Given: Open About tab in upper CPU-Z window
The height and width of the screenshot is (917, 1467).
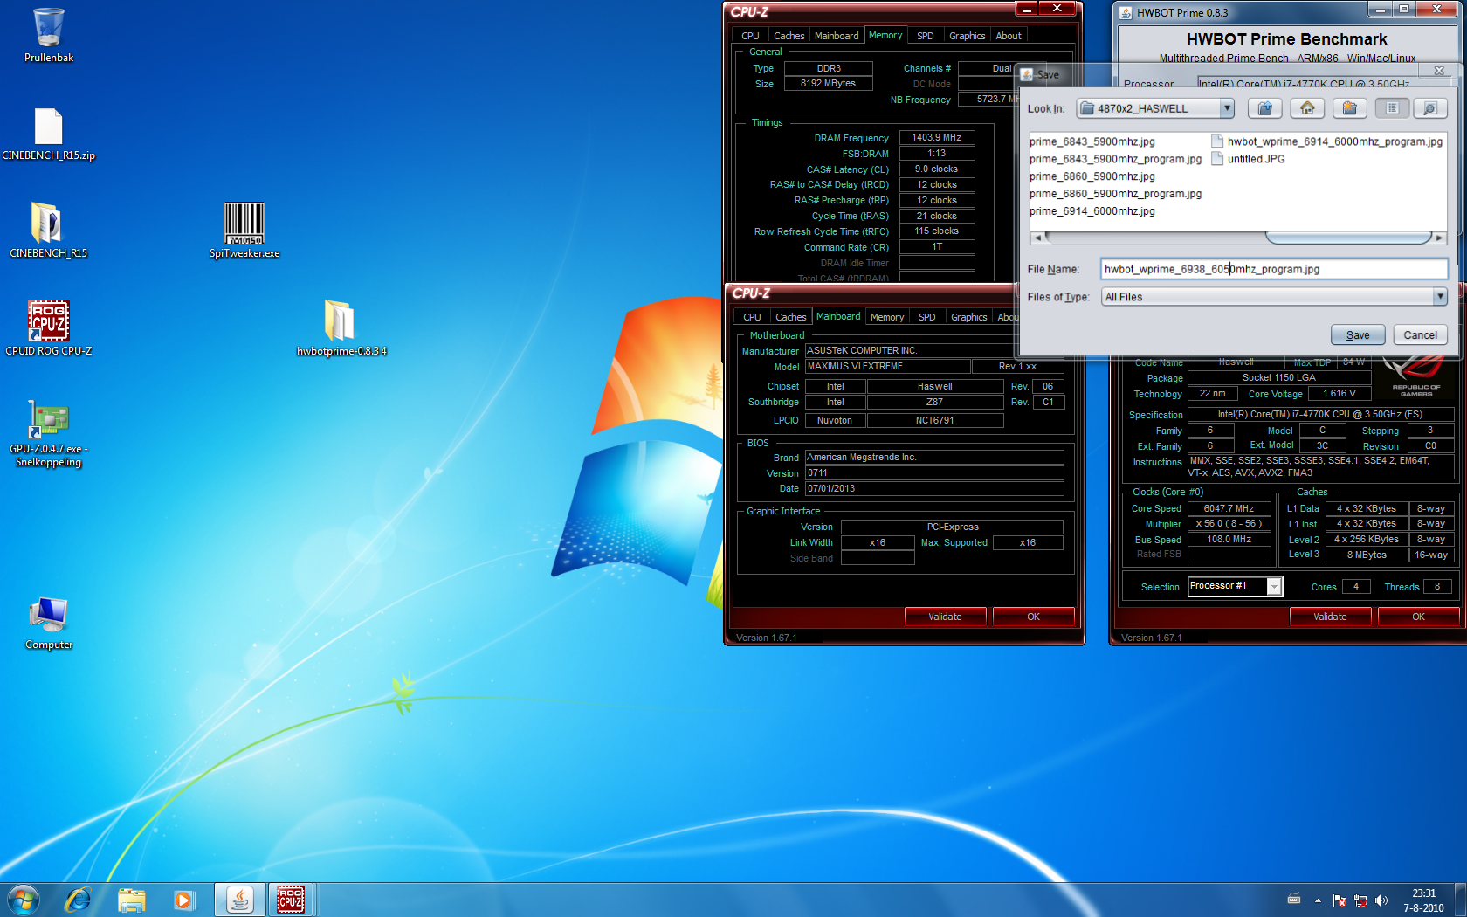Looking at the screenshot, I should tap(1009, 36).
